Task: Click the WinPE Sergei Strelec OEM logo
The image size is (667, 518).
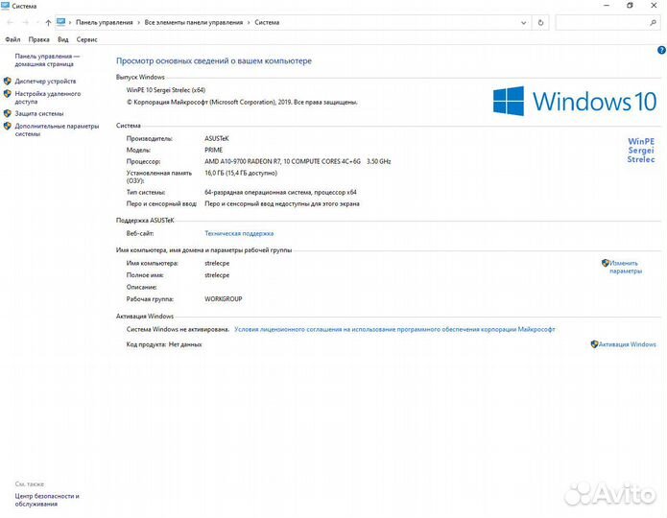Action: click(641, 151)
